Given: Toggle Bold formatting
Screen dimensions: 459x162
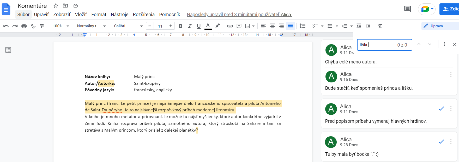Looking at the screenshot, I should [180, 26].
